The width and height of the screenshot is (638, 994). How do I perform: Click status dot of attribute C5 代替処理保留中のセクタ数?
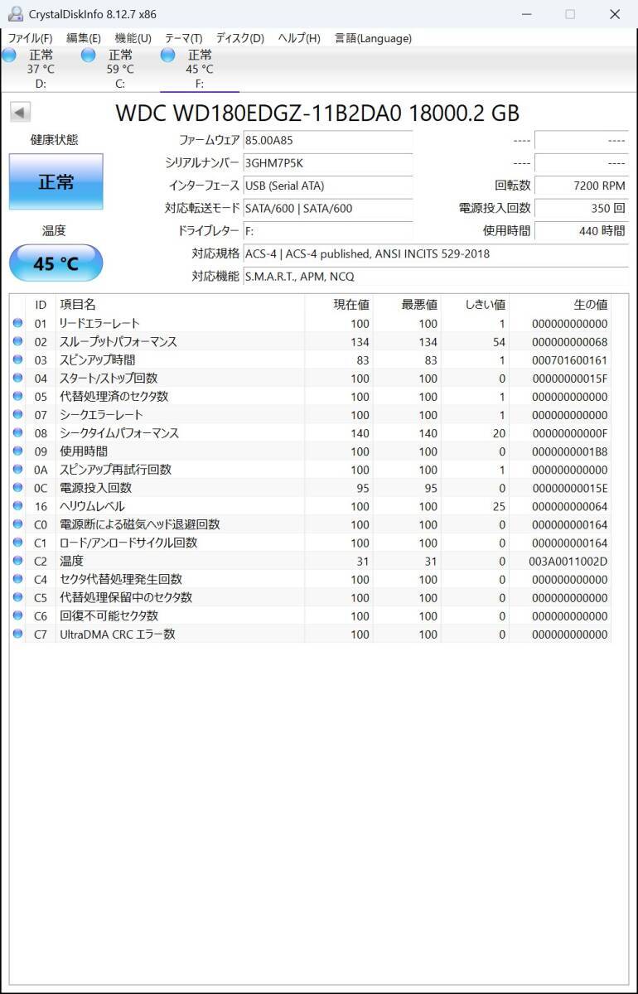click(x=17, y=597)
